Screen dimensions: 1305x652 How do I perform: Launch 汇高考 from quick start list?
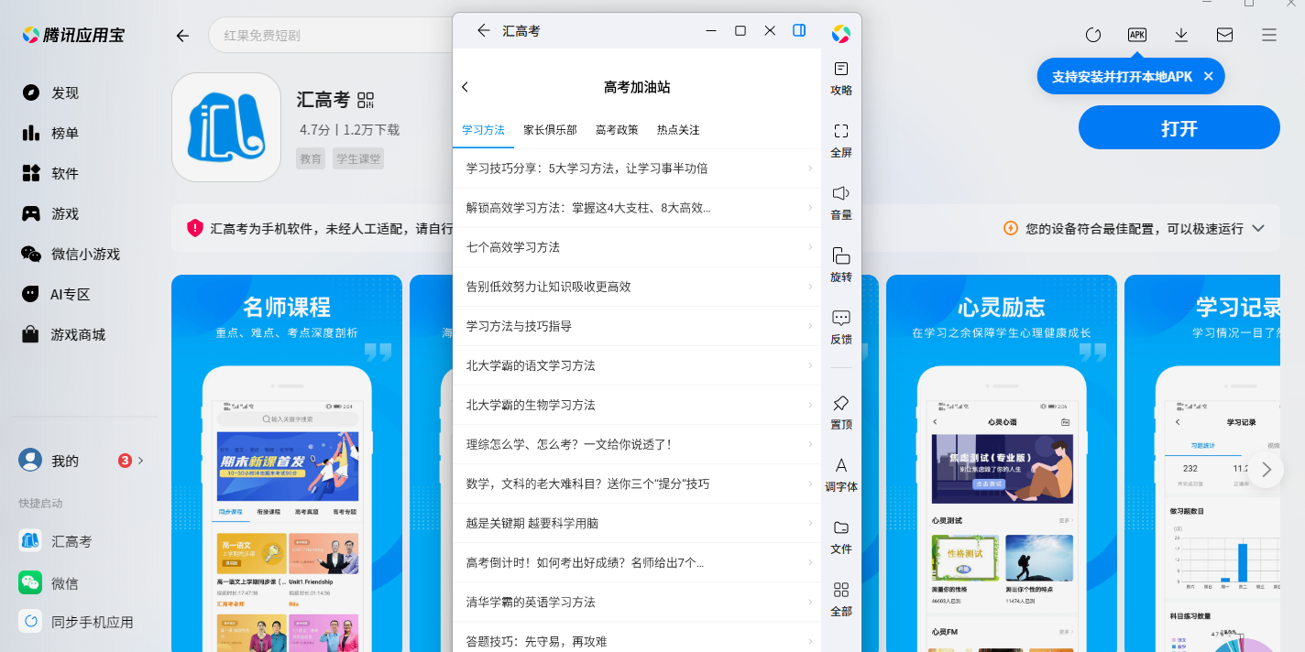57,541
